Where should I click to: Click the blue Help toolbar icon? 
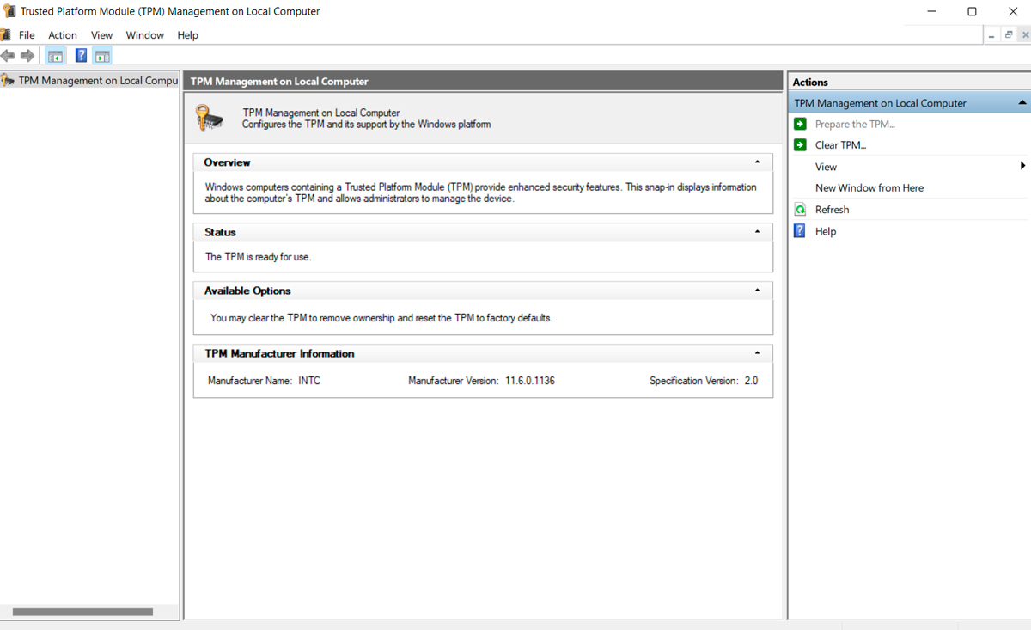(x=81, y=56)
